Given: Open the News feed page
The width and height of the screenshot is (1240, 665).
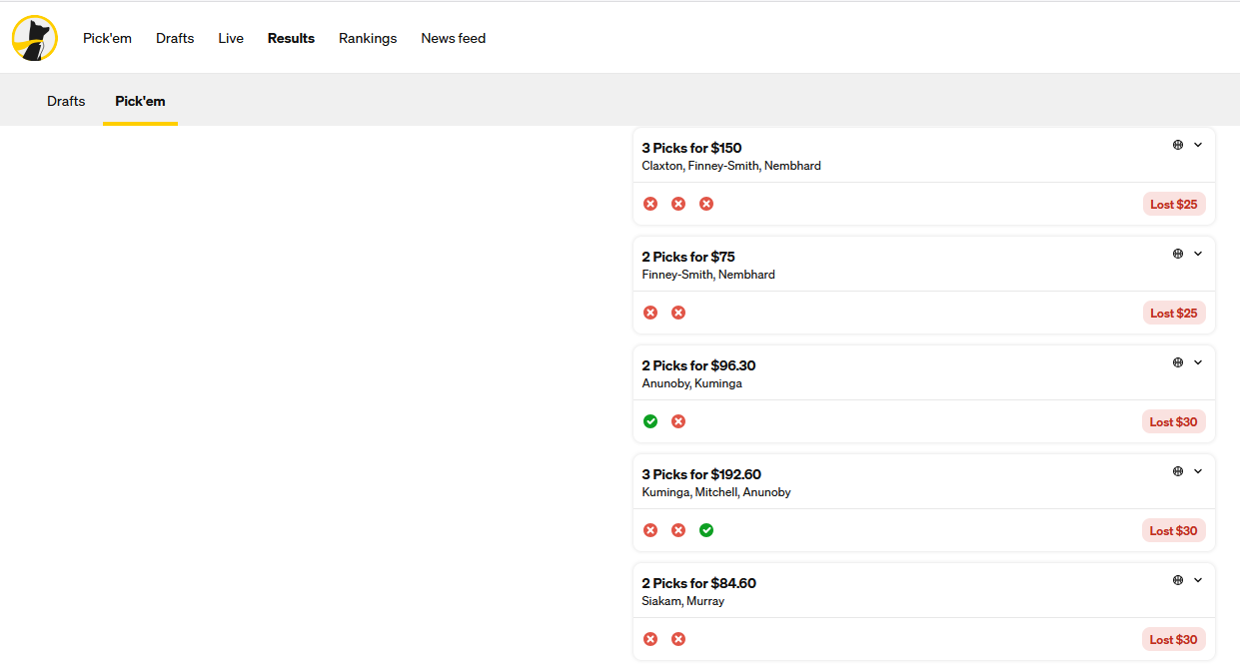Looking at the screenshot, I should click(x=454, y=39).
